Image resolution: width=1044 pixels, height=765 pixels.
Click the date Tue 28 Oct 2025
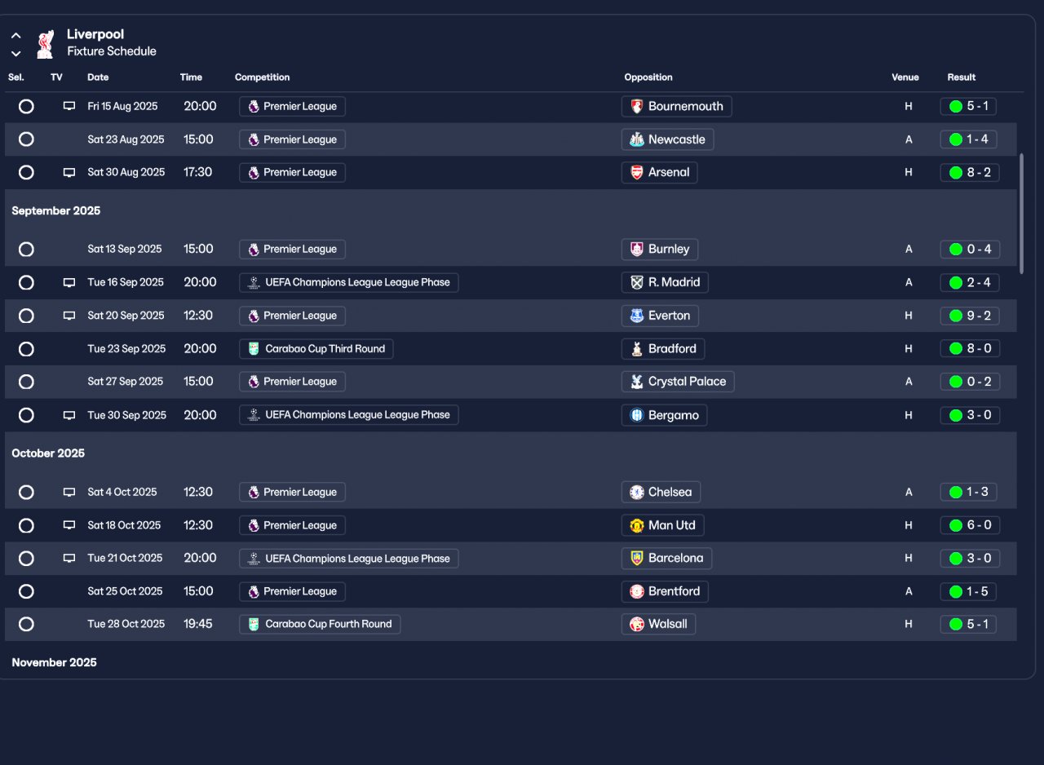point(126,625)
